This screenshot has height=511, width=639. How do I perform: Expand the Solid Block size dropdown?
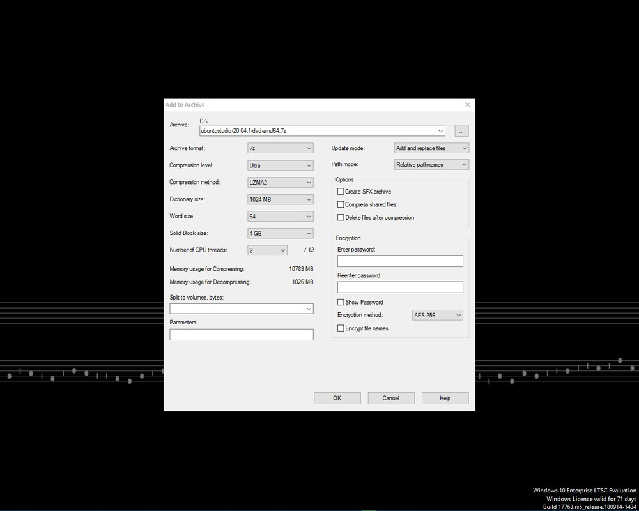[x=281, y=234]
